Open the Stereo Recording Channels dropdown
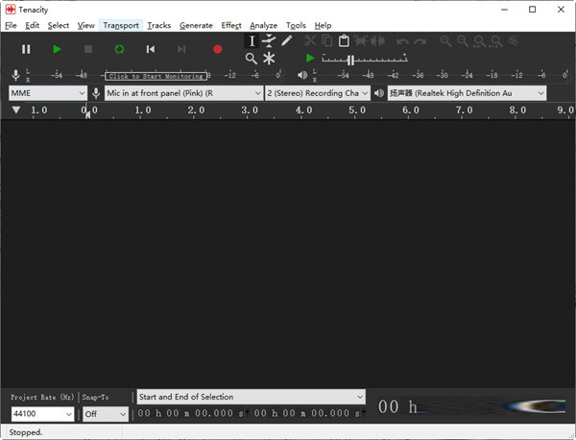Viewport: 576px width, 440px height. (x=317, y=93)
